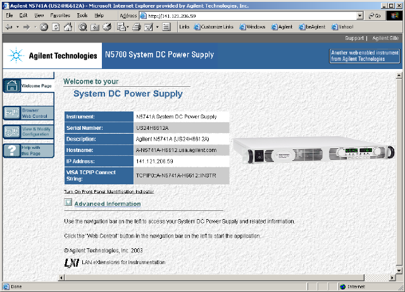The width and height of the screenshot is (405, 292).
Task: Expand the Advanced Information arrow
Action: (68, 202)
